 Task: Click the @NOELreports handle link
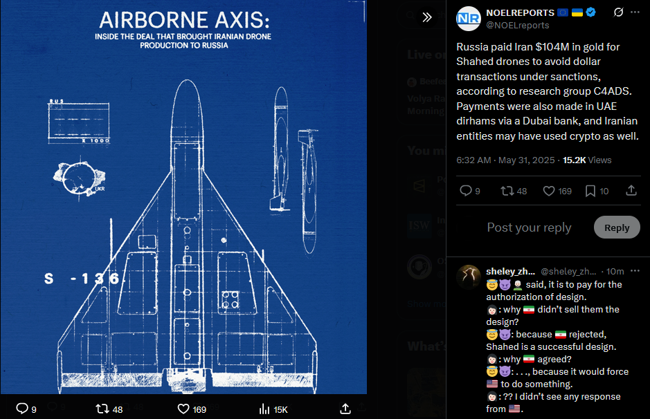pyautogui.click(x=517, y=26)
